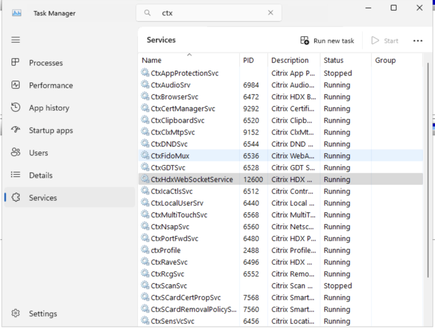The height and width of the screenshot is (328, 435).
Task: Open the three-dot more options menu
Action: 418,41
